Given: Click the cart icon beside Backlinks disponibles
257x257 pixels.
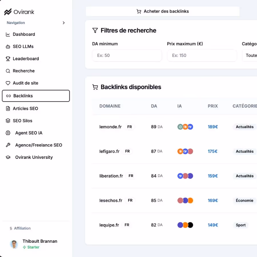Looking at the screenshot, I should coord(95,87).
